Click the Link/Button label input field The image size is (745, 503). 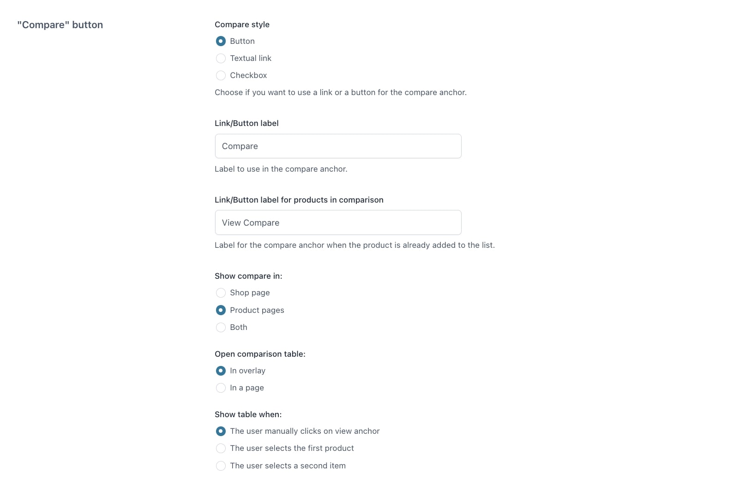pyautogui.click(x=338, y=146)
